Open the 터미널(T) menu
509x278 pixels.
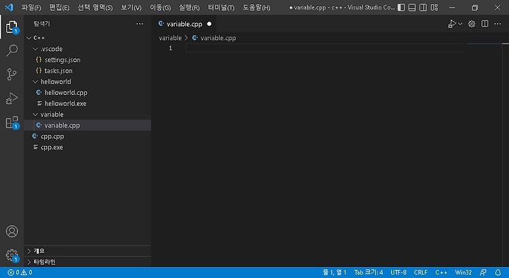click(221, 7)
